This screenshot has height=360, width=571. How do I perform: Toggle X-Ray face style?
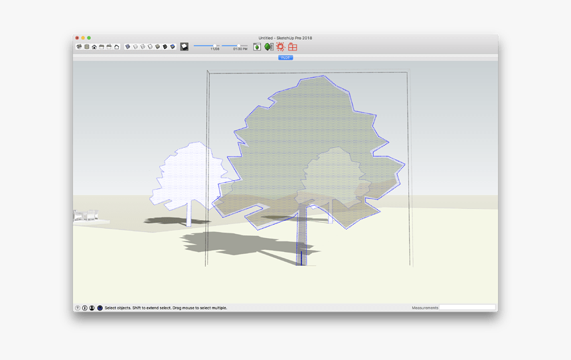coord(128,47)
